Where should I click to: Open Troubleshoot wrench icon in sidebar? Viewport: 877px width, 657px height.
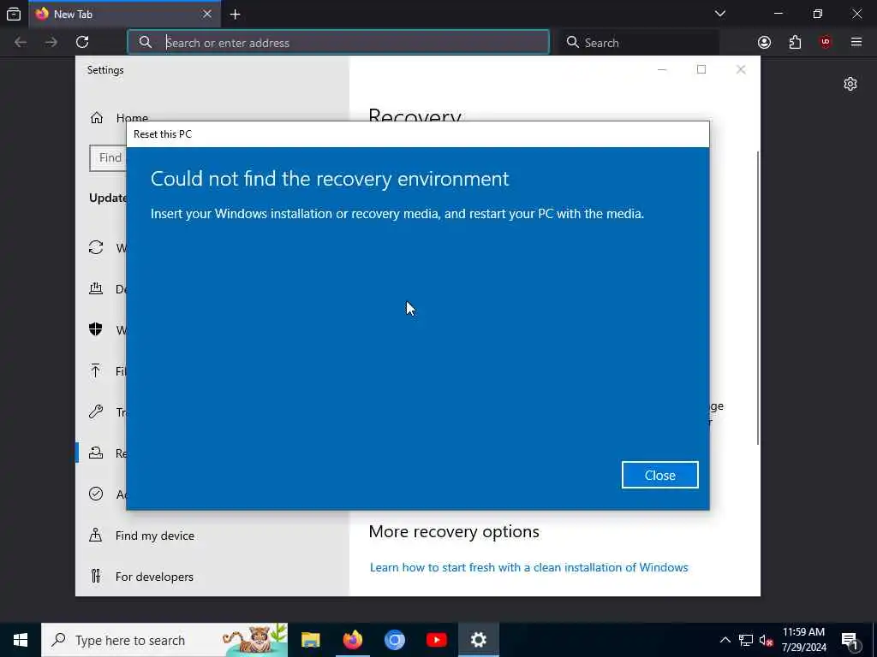96,411
